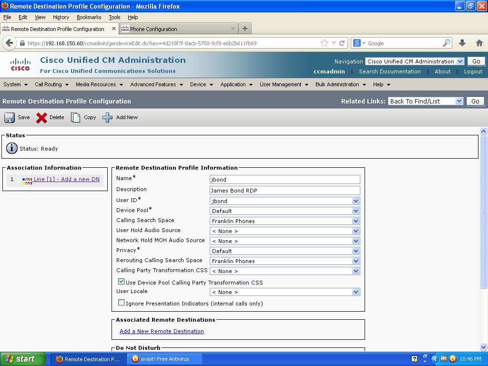Click the Google search input box
Screen dimensions: 488x366
tap(404, 43)
